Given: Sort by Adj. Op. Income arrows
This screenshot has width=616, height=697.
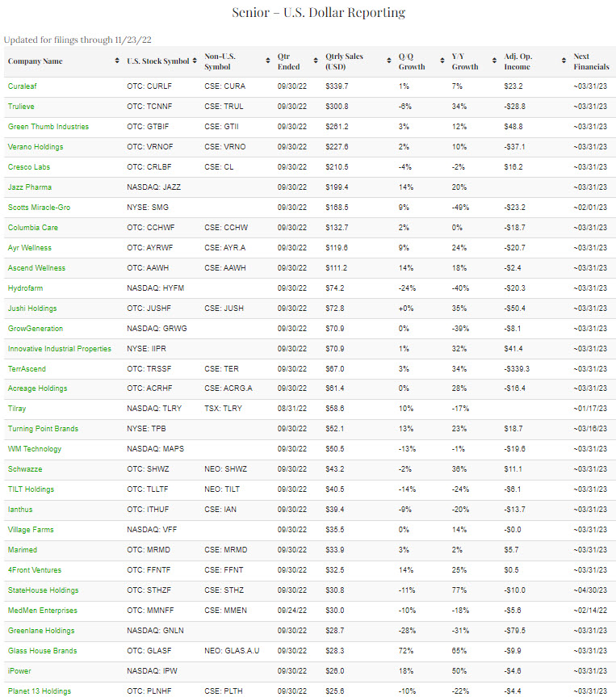Looking at the screenshot, I should pyautogui.click(x=564, y=61).
